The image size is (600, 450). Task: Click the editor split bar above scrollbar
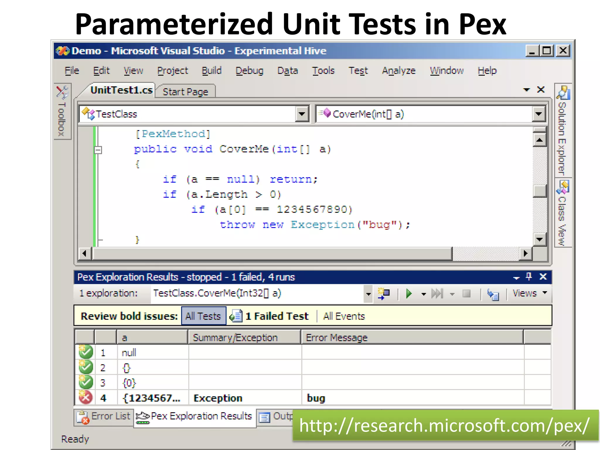pos(539,129)
